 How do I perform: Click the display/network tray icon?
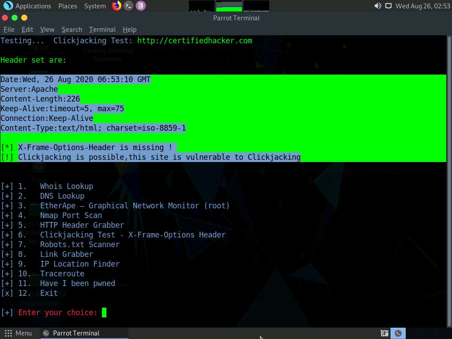click(388, 6)
